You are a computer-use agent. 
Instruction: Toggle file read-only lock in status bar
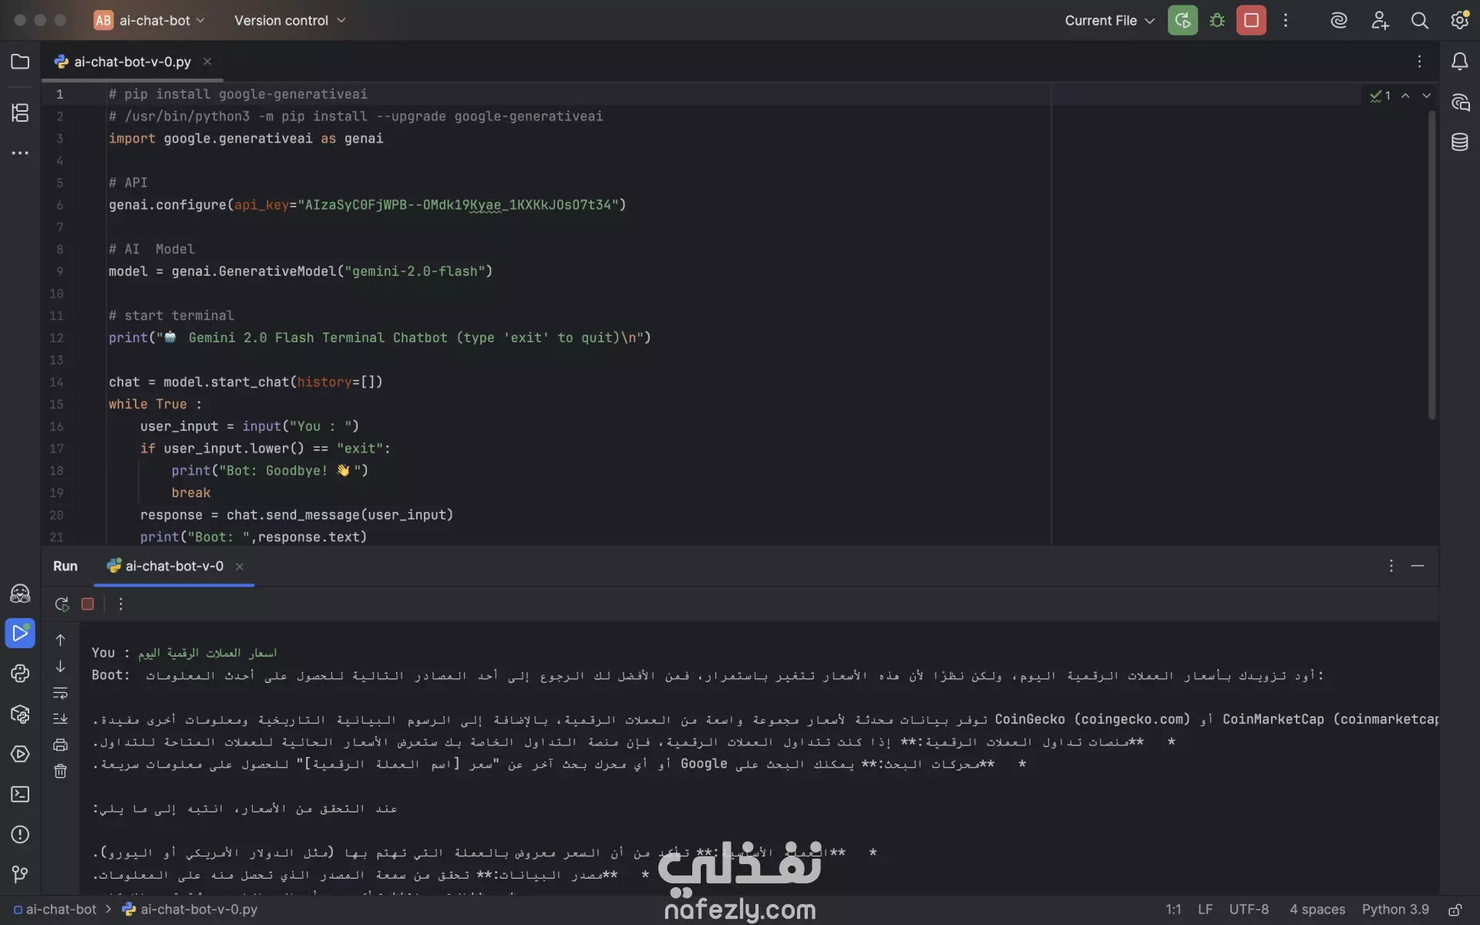pyautogui.click(x=1455, y=910)
